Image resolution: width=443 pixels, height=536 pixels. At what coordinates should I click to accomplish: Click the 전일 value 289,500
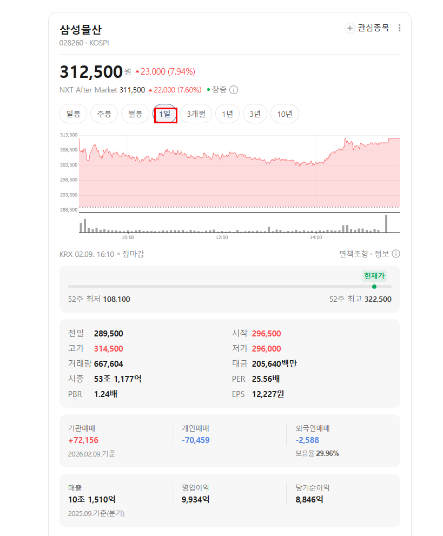[108, 334]
